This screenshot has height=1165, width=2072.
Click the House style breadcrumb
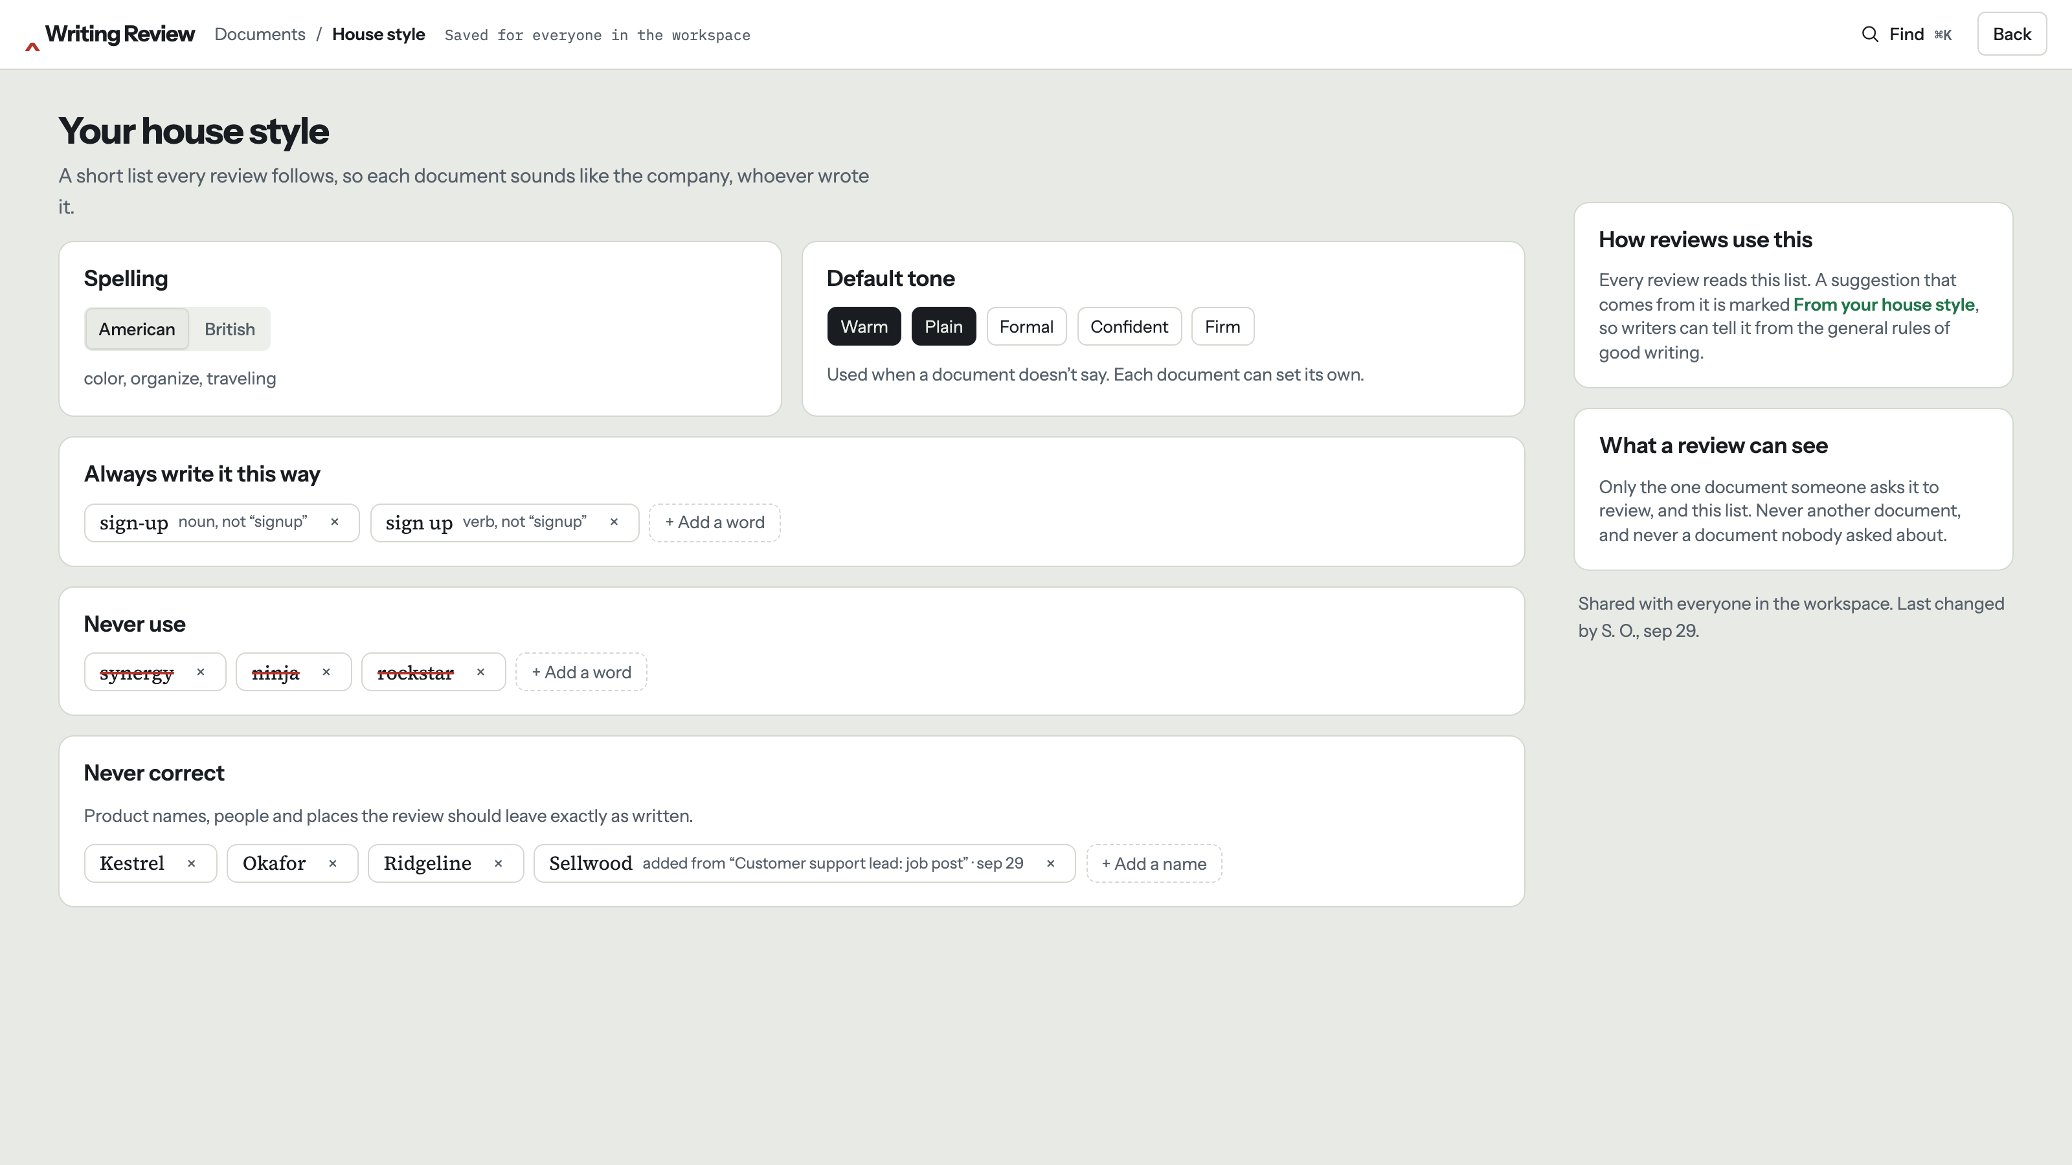pos(378,34)
